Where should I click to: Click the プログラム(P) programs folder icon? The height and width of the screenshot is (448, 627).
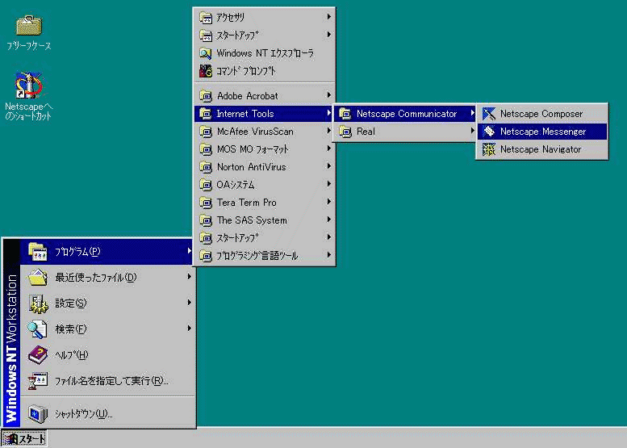coord(38,252)
